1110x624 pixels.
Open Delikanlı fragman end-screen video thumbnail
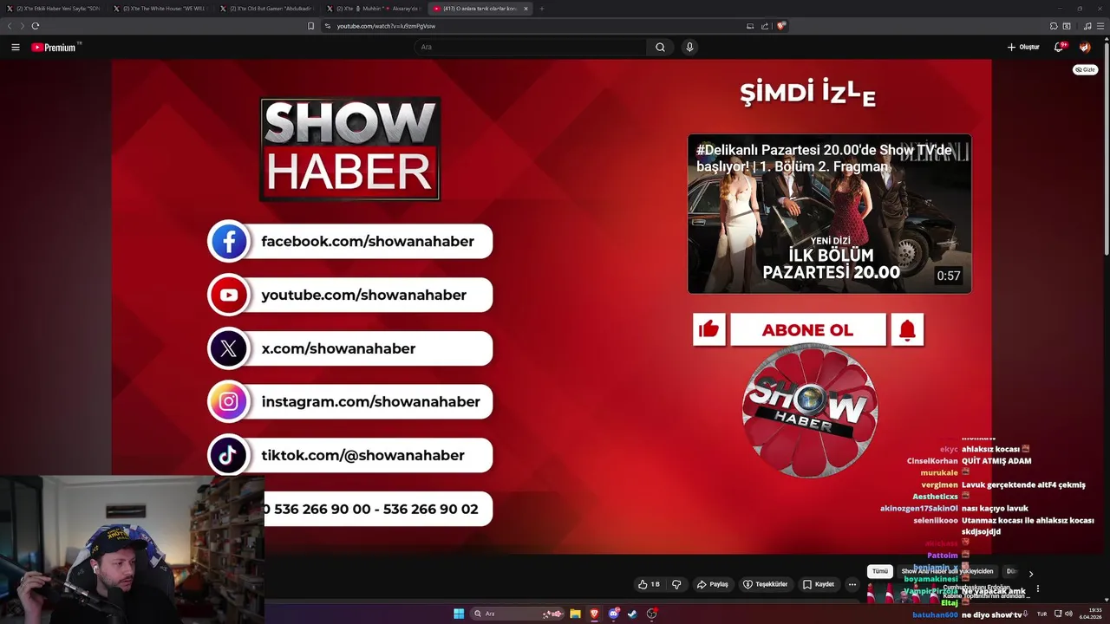point(829,214)
